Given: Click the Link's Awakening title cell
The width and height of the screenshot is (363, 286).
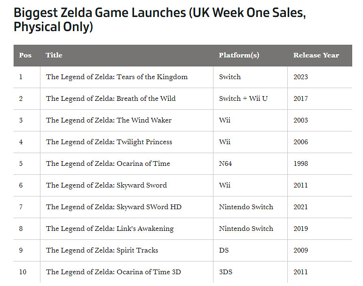Looking at the screenshot, I should pyautogui.click(x=110, y=229).
